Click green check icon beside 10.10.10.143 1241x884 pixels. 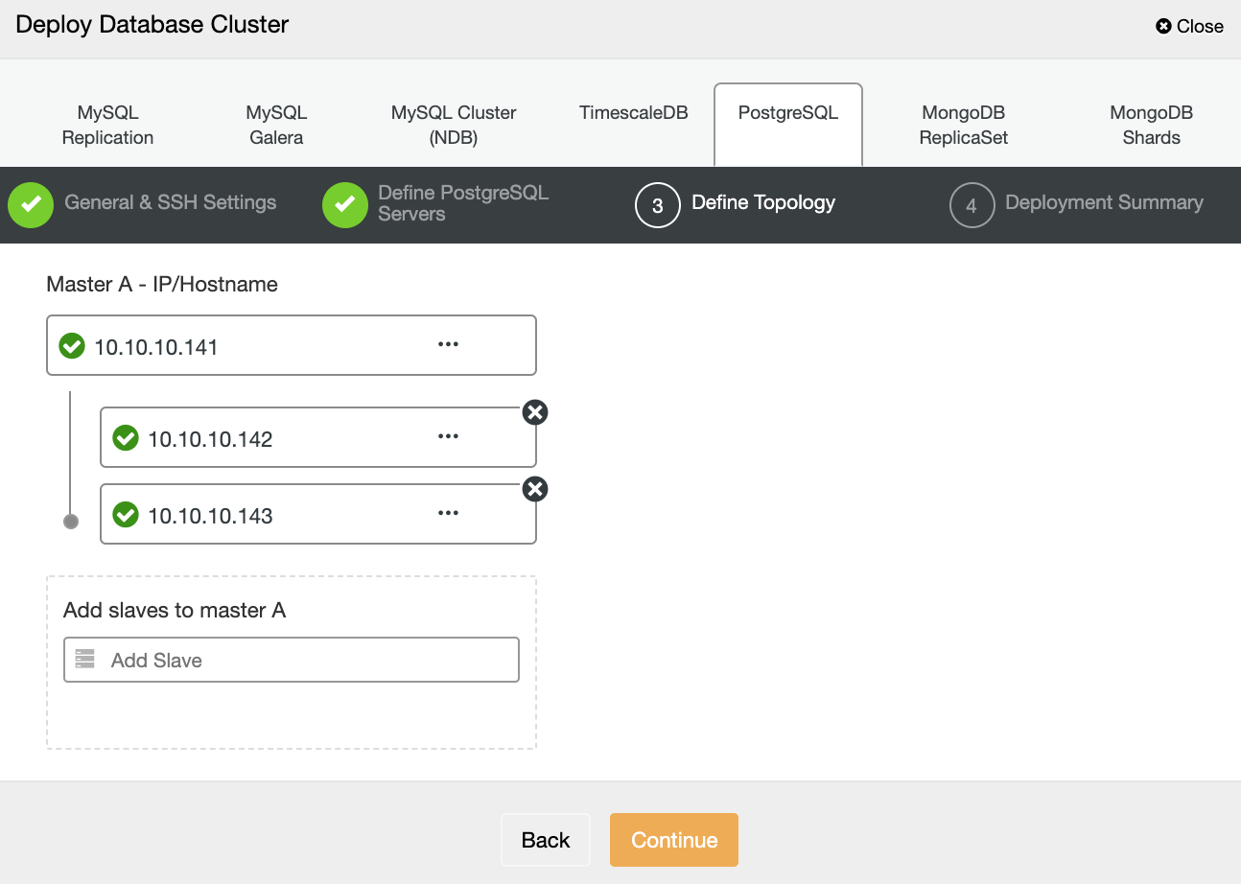coord(126,515)
